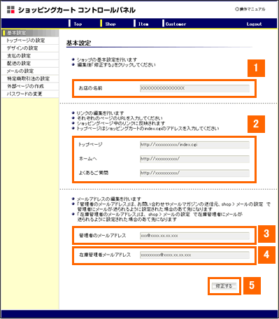Open 特定商取引法の設定 sidebar item
279x319 pixels.
point(30,79)
